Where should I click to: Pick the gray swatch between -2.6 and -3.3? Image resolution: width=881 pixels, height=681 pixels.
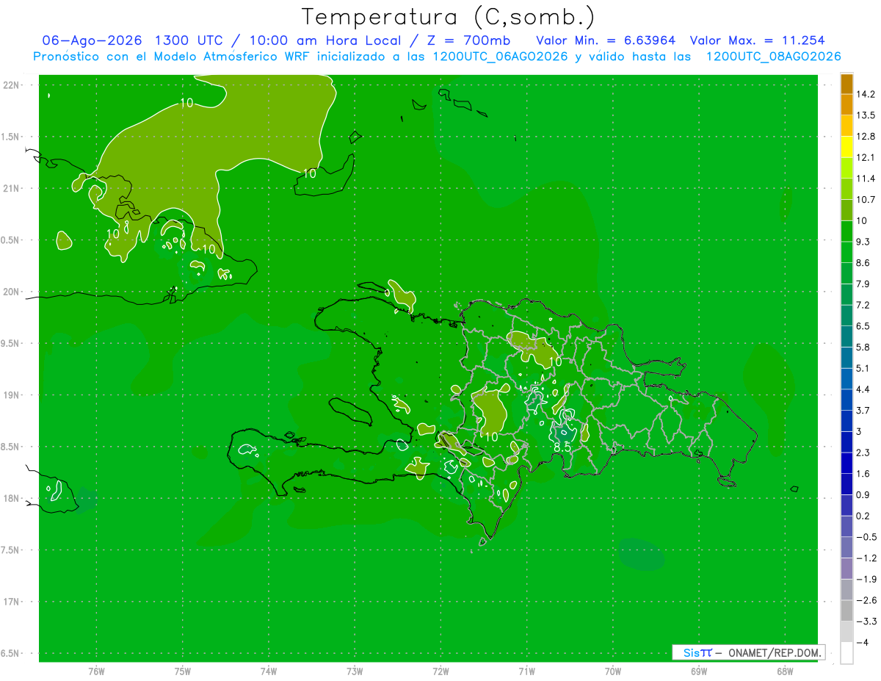click(846, 610)
